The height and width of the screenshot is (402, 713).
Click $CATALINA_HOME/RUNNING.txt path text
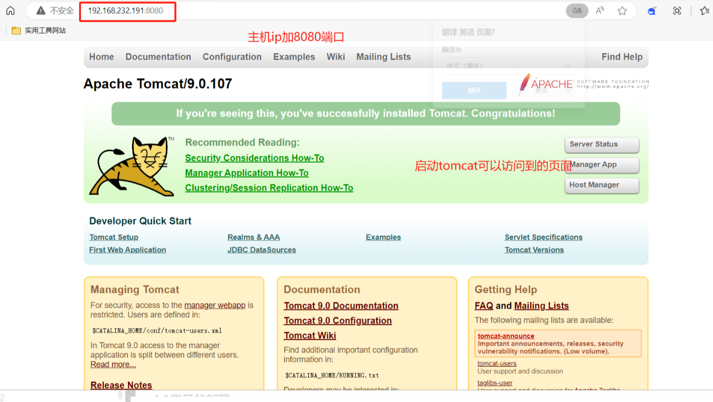[332, 375]
